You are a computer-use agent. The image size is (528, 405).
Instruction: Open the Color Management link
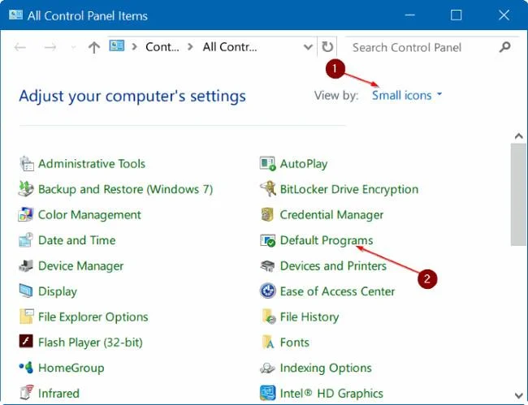click(x=89, y=214)
